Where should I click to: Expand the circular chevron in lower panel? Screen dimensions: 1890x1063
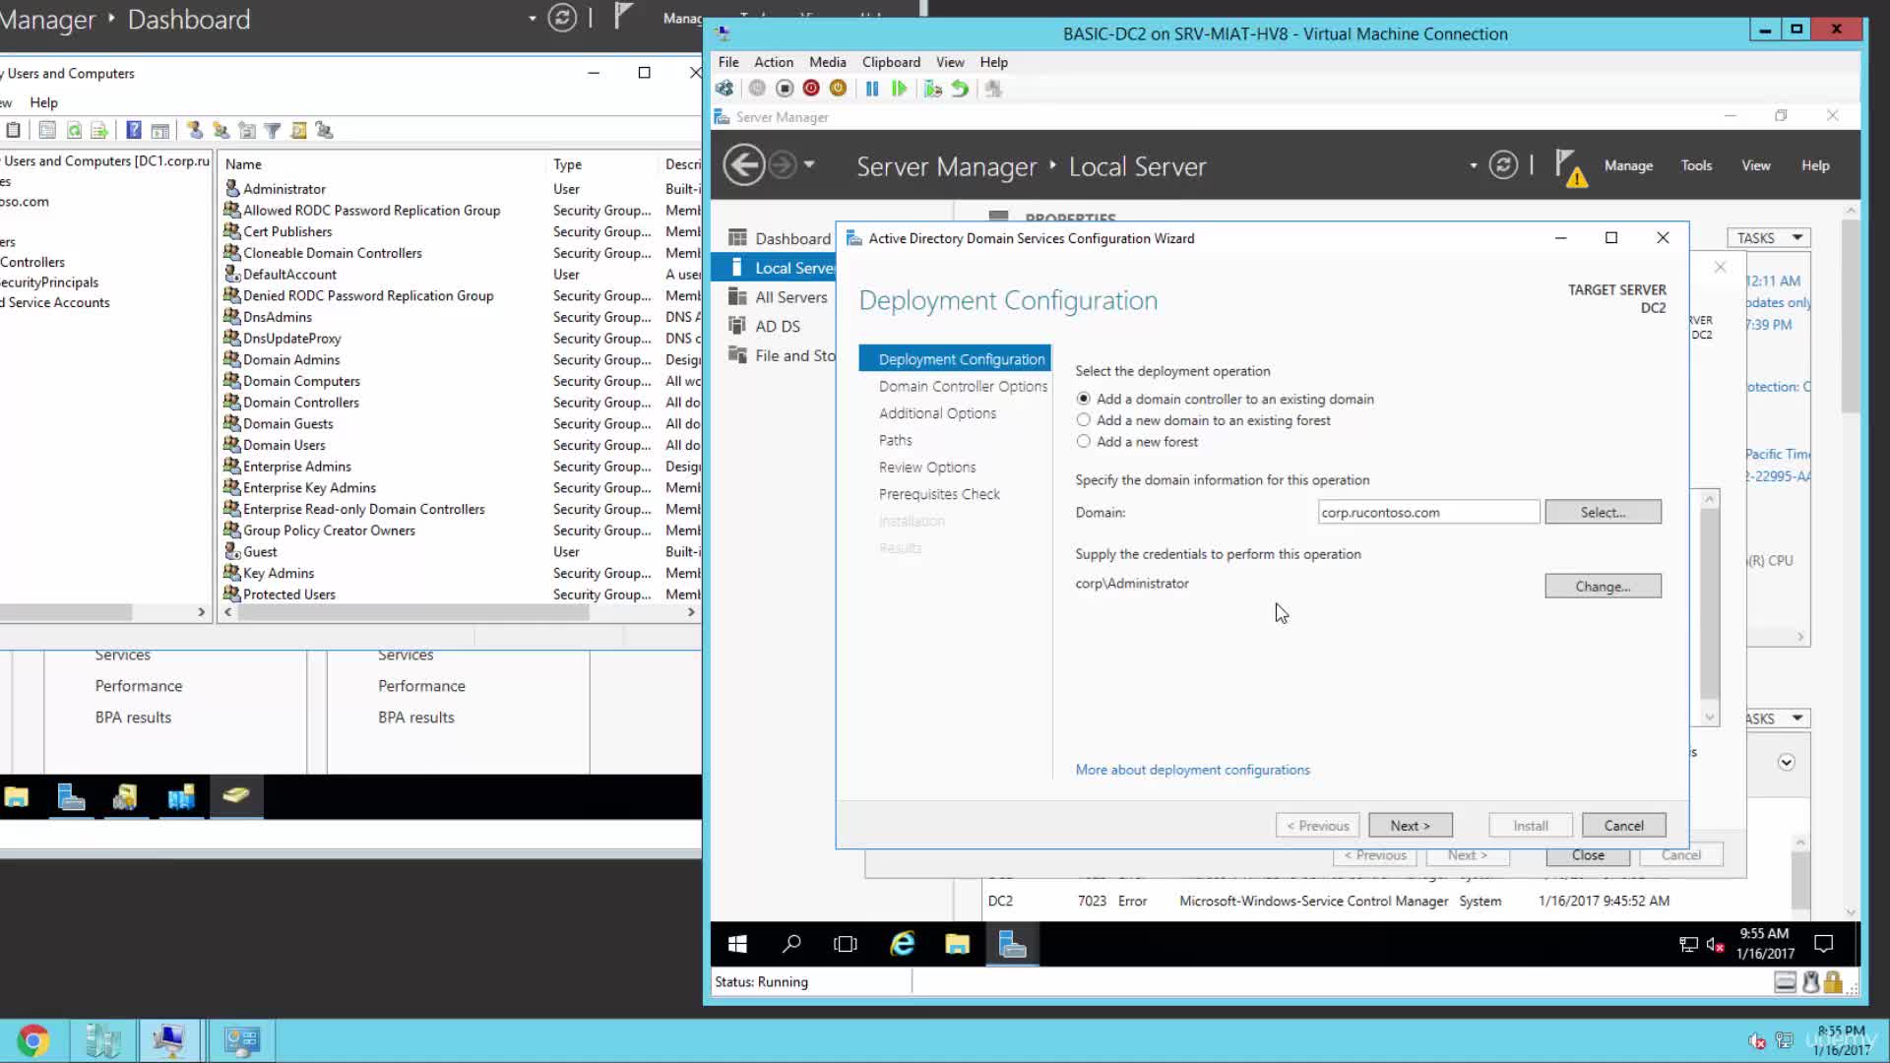[1787, 763]
